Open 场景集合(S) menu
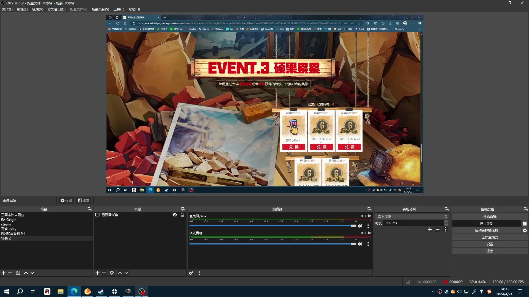 (100, 9)
